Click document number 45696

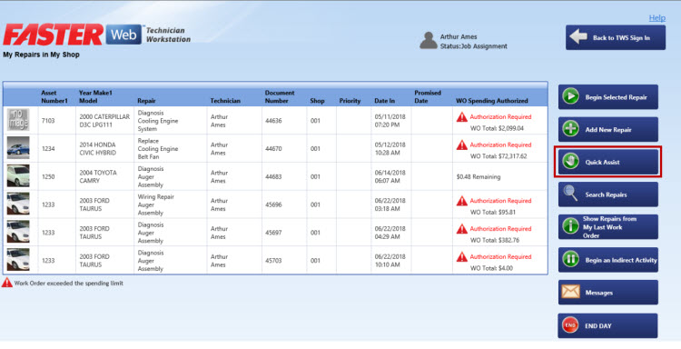coord(273,204)
